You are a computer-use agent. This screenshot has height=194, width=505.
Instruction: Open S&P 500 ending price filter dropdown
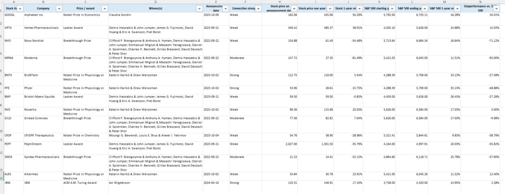point(425,9)
